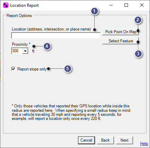Click the Pick Point On Map button

coord(120,32)
